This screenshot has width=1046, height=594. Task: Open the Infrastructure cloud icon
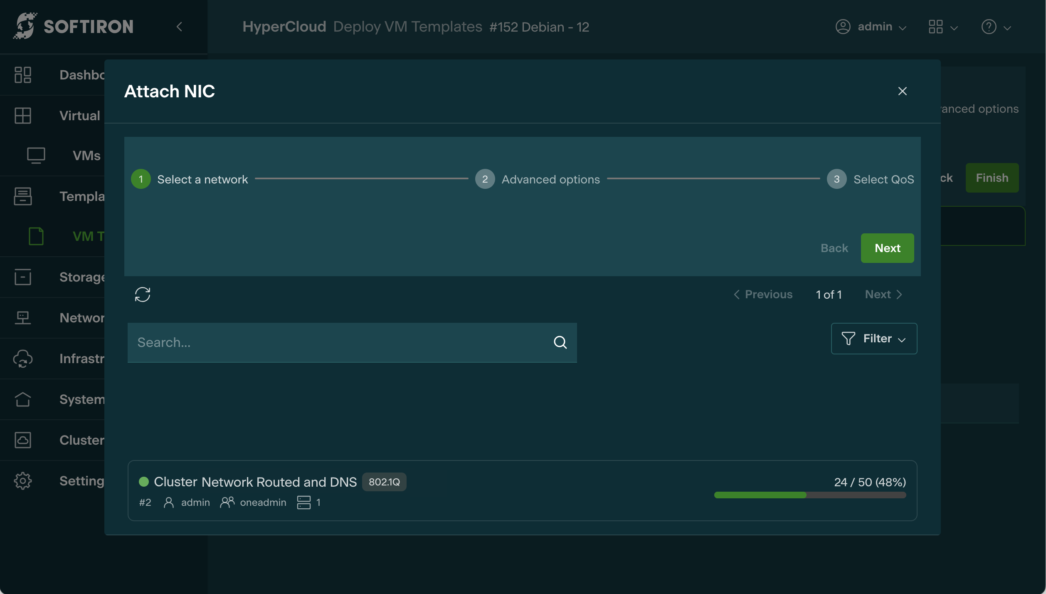pyautogui.click(x=23, y=359)
